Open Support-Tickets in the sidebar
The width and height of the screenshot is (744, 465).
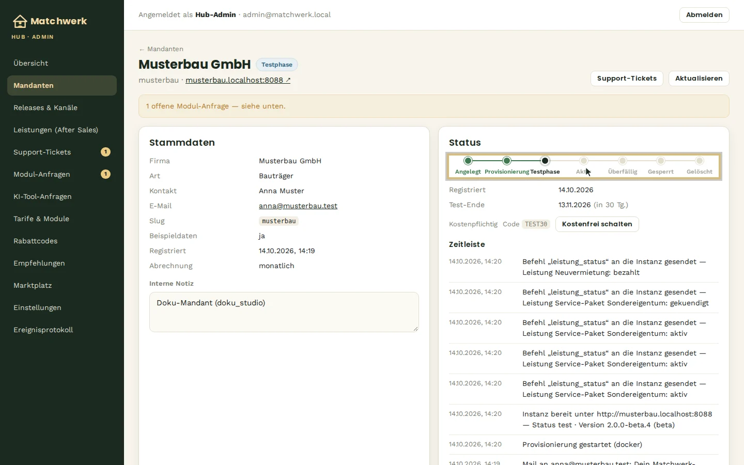click(62, 152)
